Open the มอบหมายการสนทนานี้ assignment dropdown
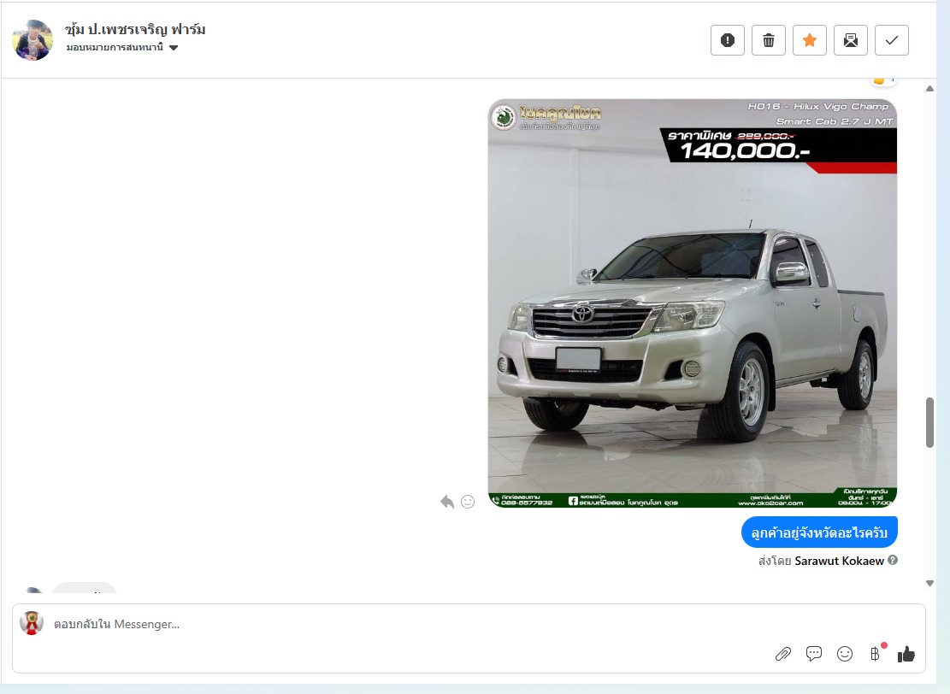950x694 pixels. pyautogui.click(x=121, y=47)
